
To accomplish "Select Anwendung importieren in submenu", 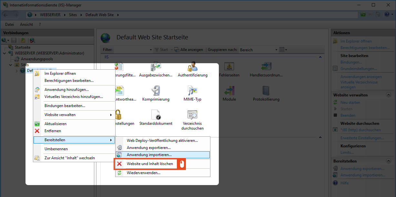I will pyautogui.click(x=149, y=155).
